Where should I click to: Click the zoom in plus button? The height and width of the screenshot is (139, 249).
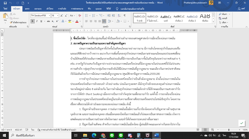[239, 130]
